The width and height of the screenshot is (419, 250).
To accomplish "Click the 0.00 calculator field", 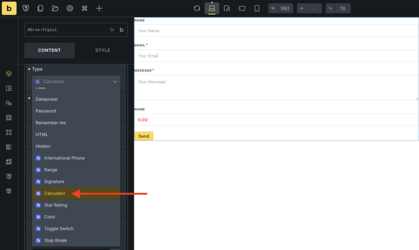I will pos(276,119).
